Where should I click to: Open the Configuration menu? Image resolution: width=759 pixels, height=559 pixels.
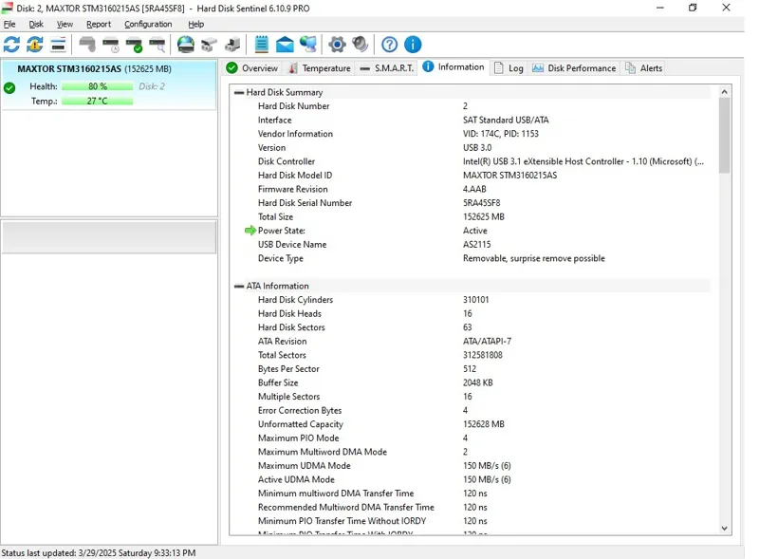(x=148, y=24)
